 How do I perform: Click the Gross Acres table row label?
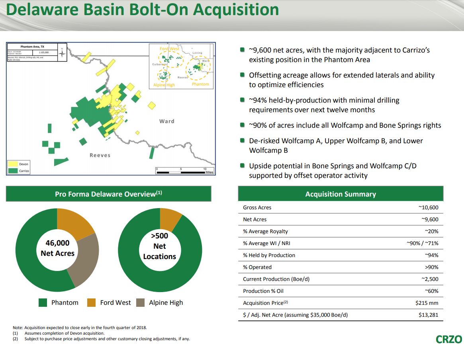click(257, 207)
